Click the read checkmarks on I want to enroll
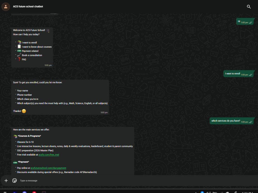The height and width of the screenshot is (193, 258). (251, 75)
